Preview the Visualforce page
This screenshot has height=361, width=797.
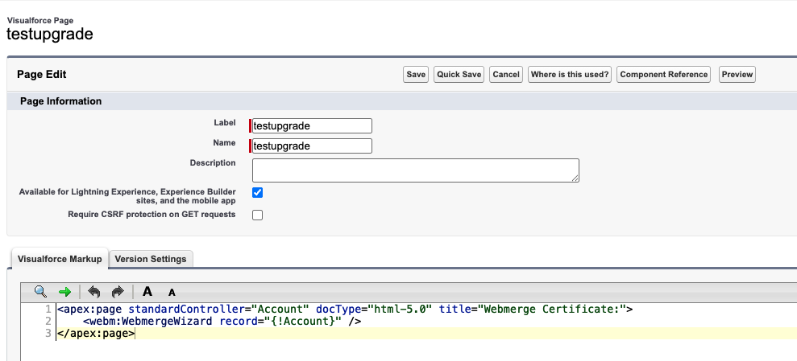coord(737,75)
